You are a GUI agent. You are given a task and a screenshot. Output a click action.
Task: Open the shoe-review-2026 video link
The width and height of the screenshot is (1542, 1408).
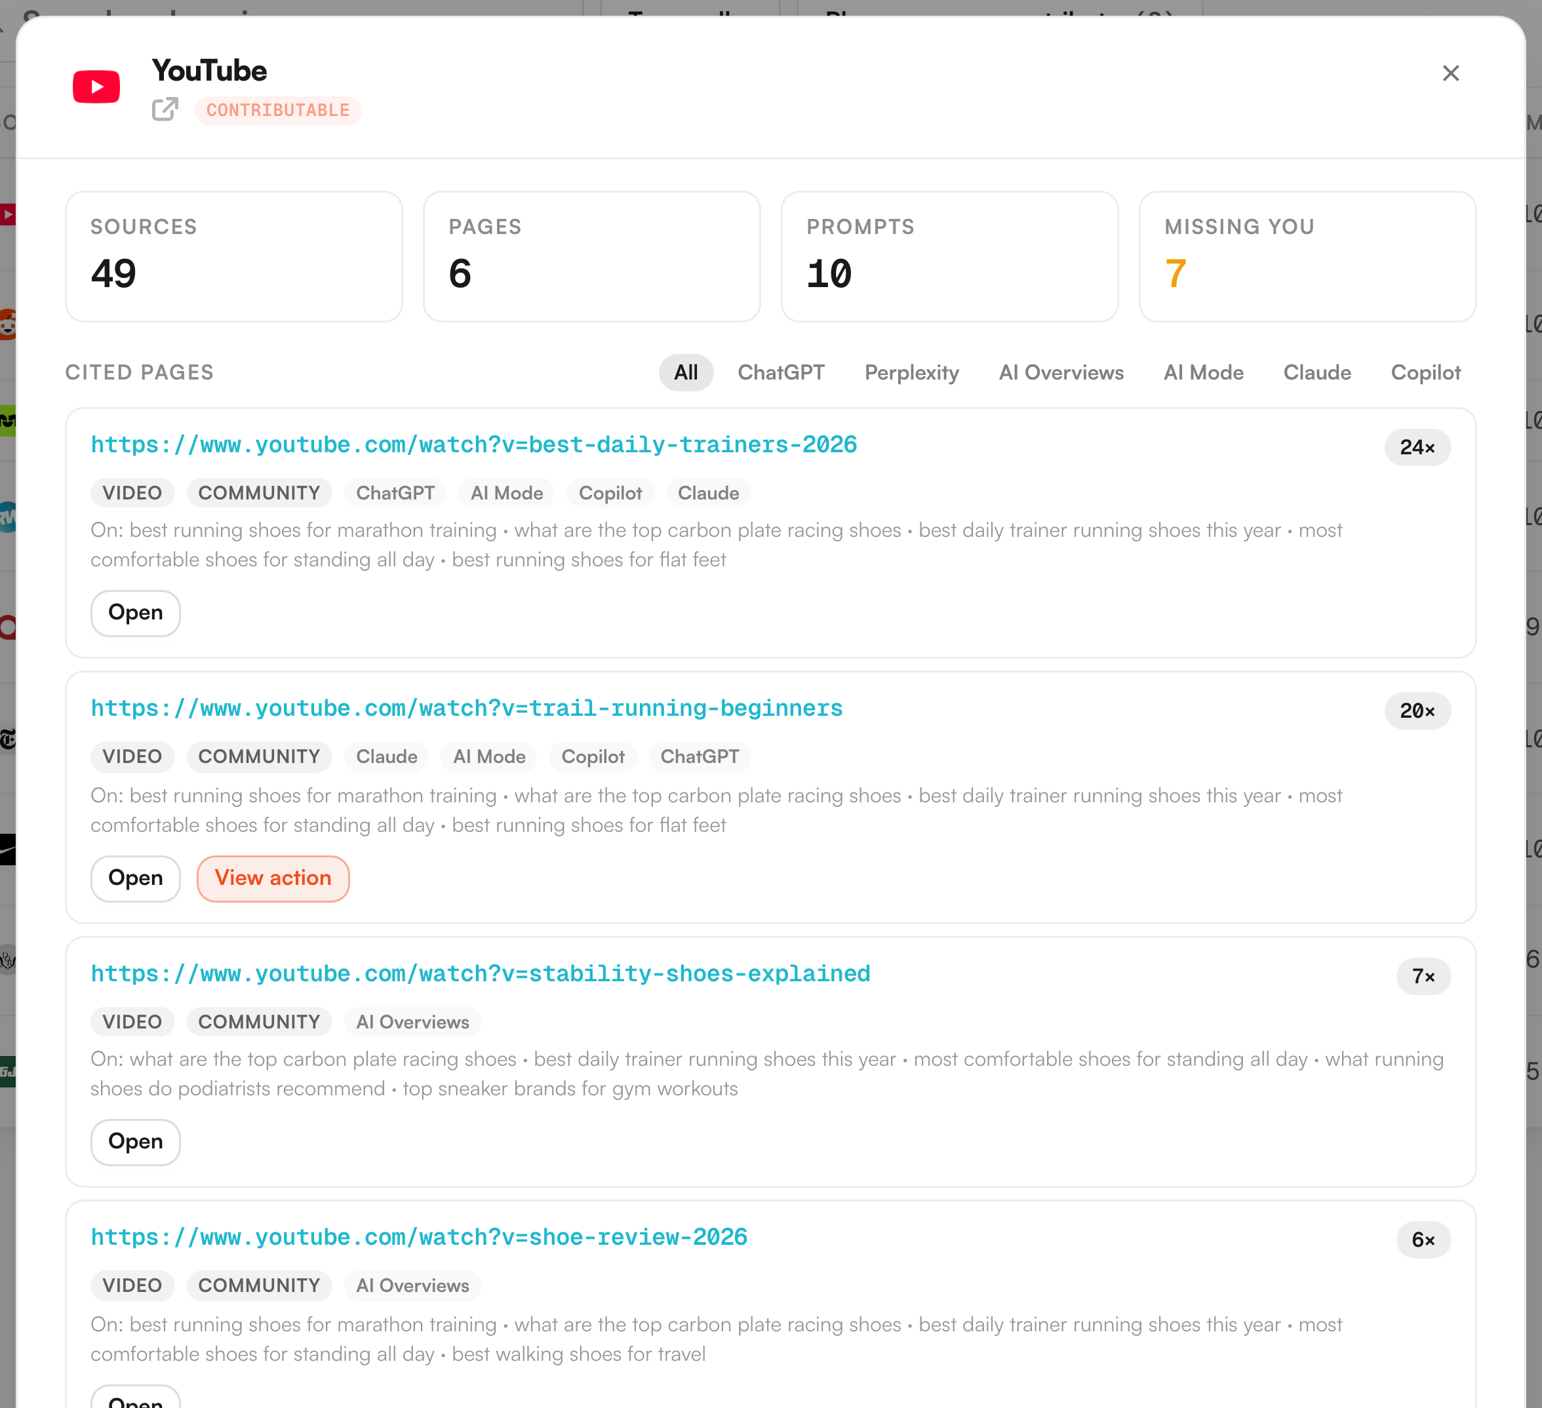coord(419,1237)
